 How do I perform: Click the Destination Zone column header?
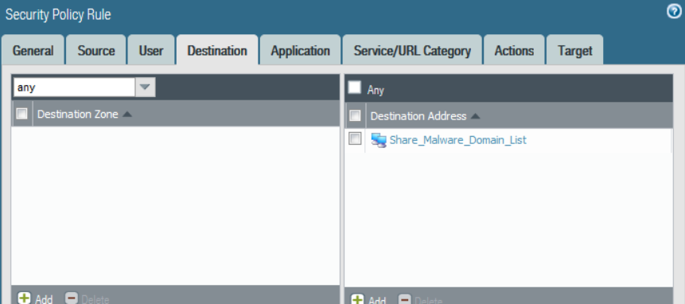pos(186,114)
